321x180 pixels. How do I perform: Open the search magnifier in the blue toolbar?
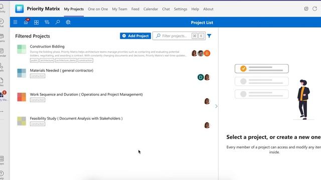coord(58,22)
